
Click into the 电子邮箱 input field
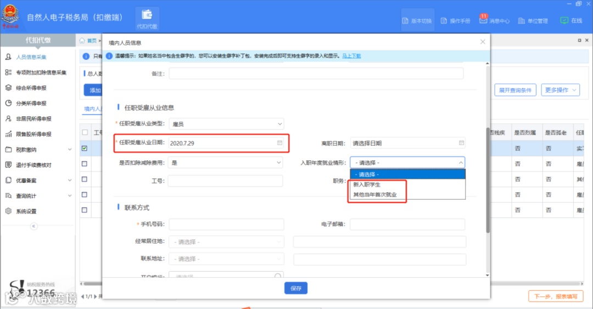click(407, 224)
